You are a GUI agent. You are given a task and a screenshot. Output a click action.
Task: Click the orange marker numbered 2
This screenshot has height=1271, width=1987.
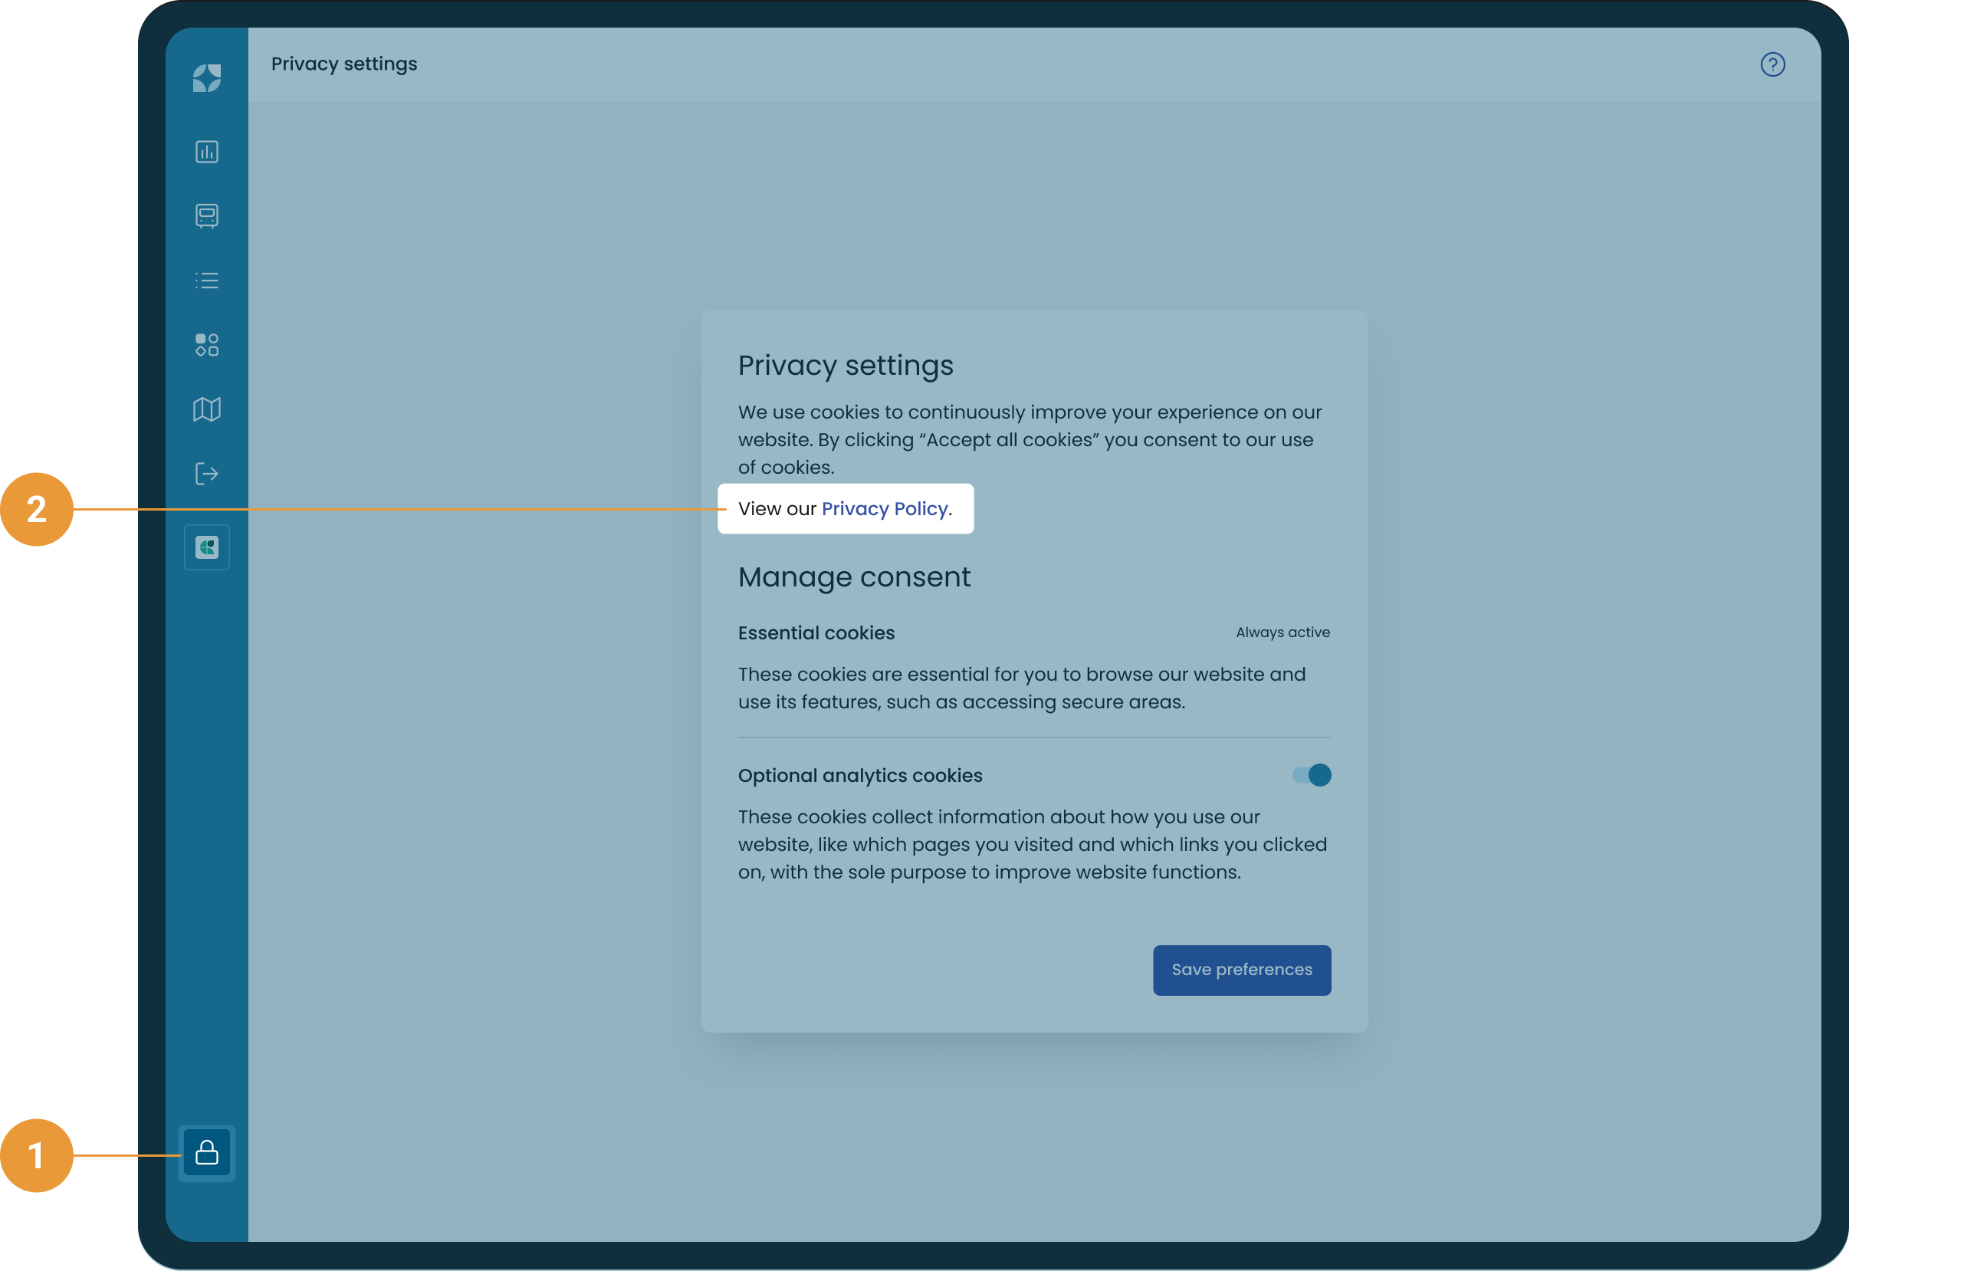pos(37,509)
